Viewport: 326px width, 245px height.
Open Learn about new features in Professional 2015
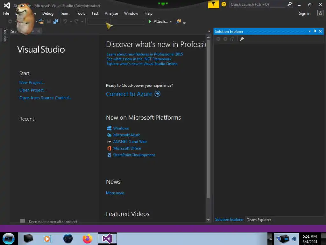[145, 54]
